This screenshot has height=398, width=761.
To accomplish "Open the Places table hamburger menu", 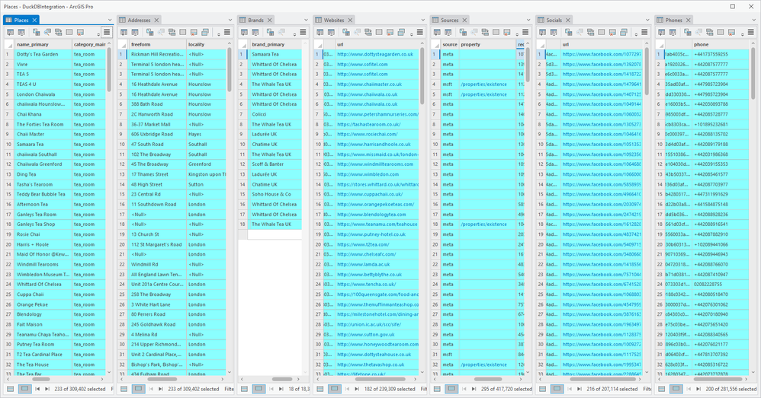I will click(x=107, y=32).
